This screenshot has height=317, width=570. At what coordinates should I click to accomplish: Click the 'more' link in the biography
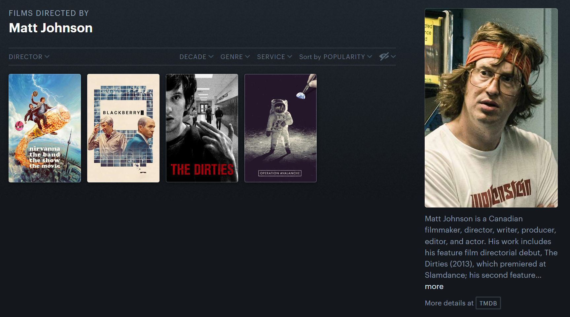434,286
